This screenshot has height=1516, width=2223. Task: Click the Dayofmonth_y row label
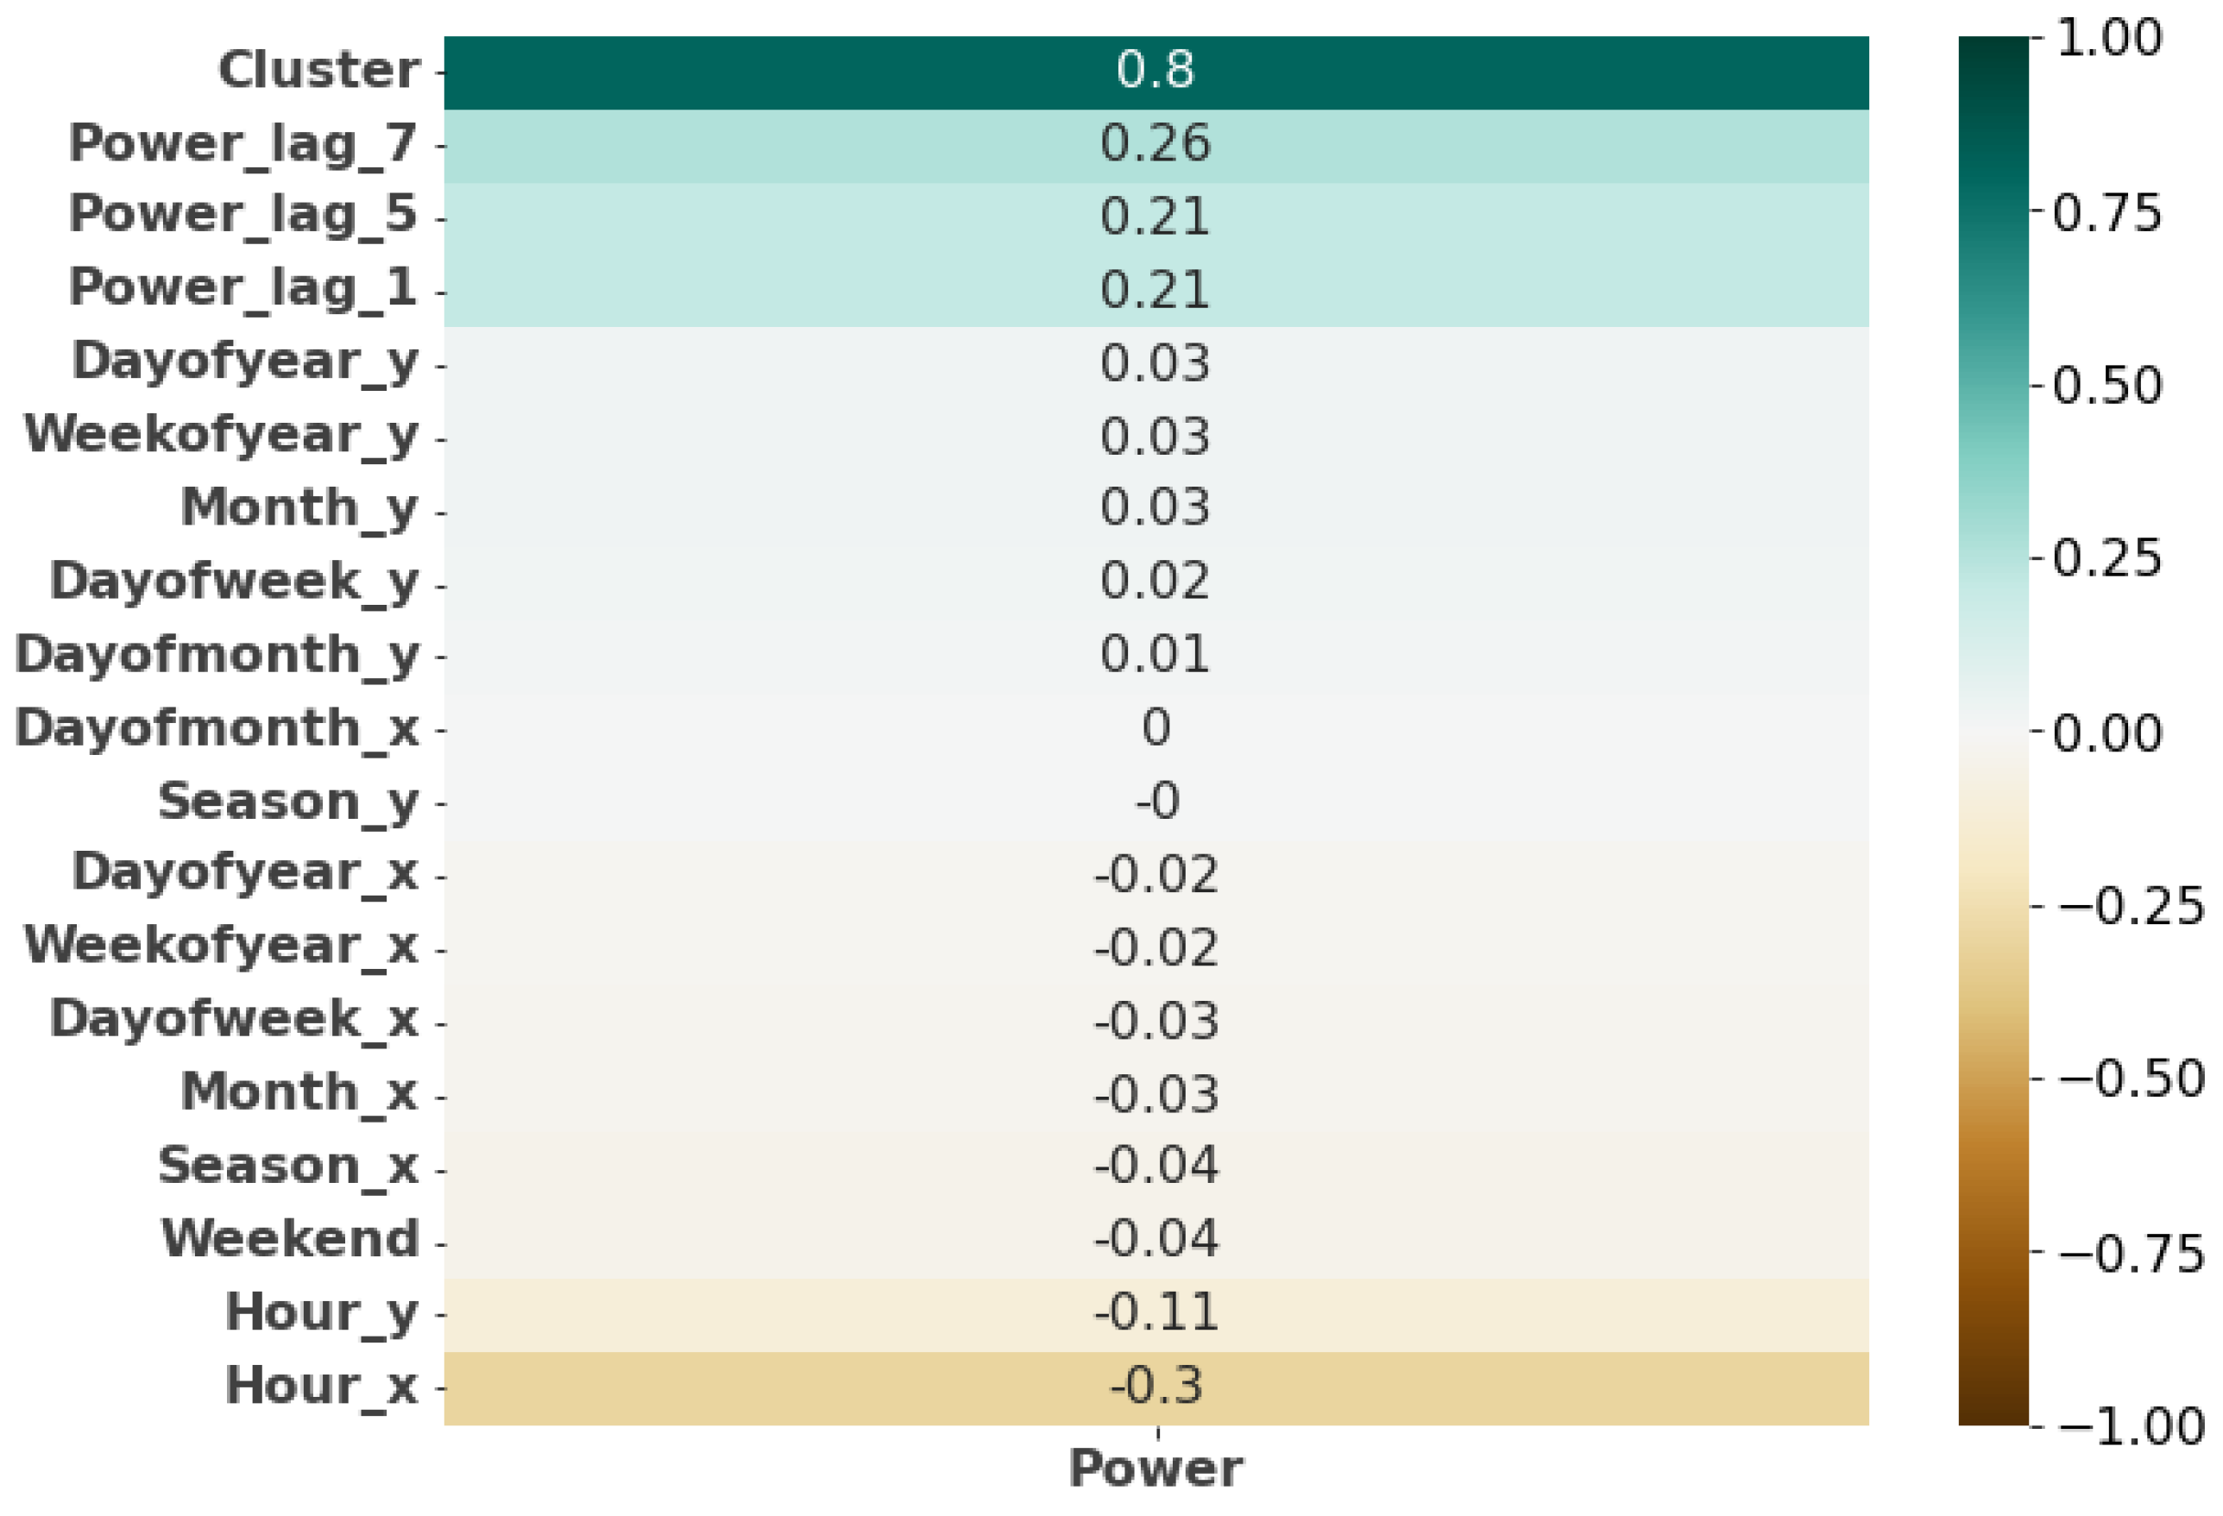(217, 656)
